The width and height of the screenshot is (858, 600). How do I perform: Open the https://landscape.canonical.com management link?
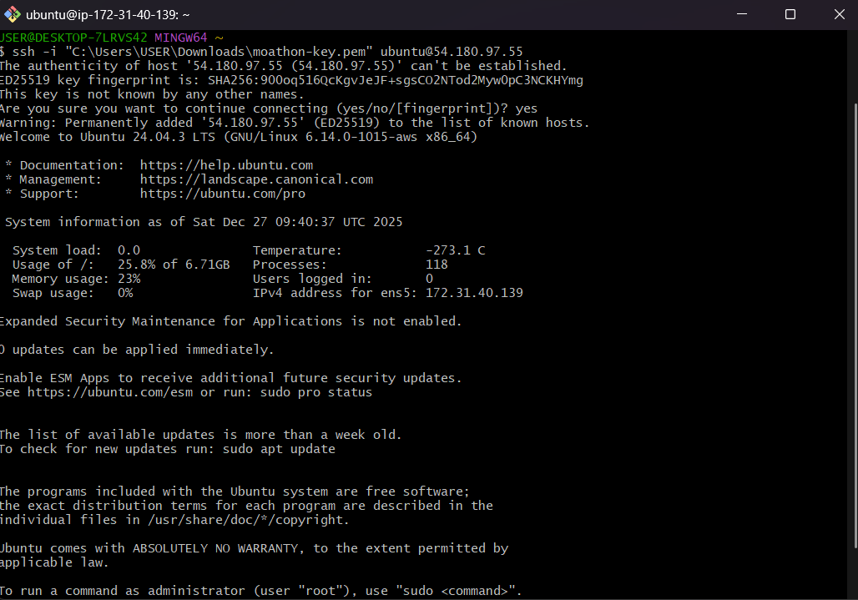point(256,179)
